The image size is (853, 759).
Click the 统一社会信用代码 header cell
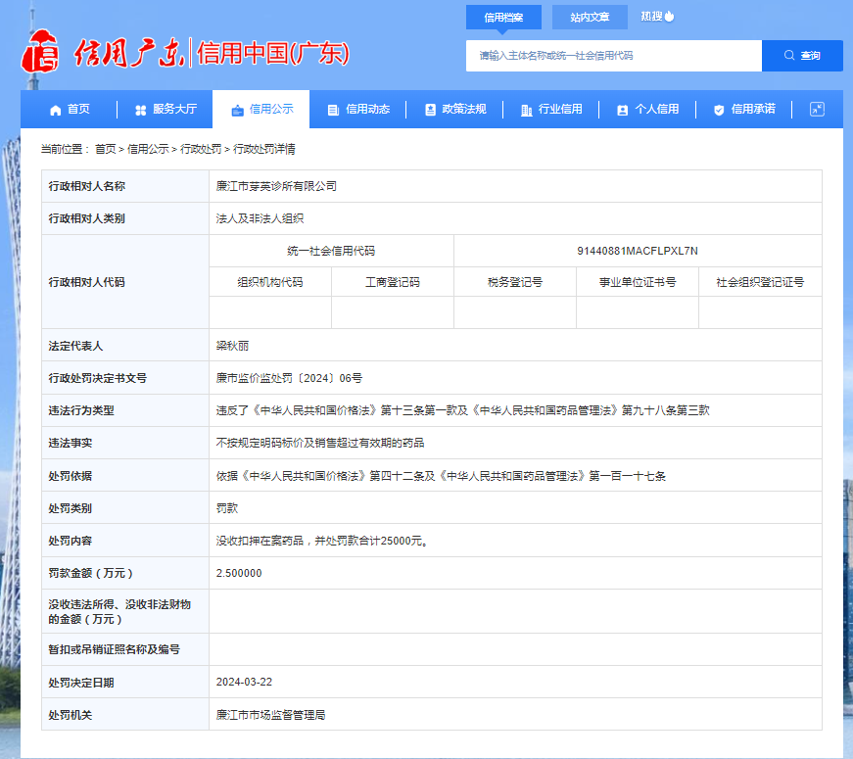[331, 251]
